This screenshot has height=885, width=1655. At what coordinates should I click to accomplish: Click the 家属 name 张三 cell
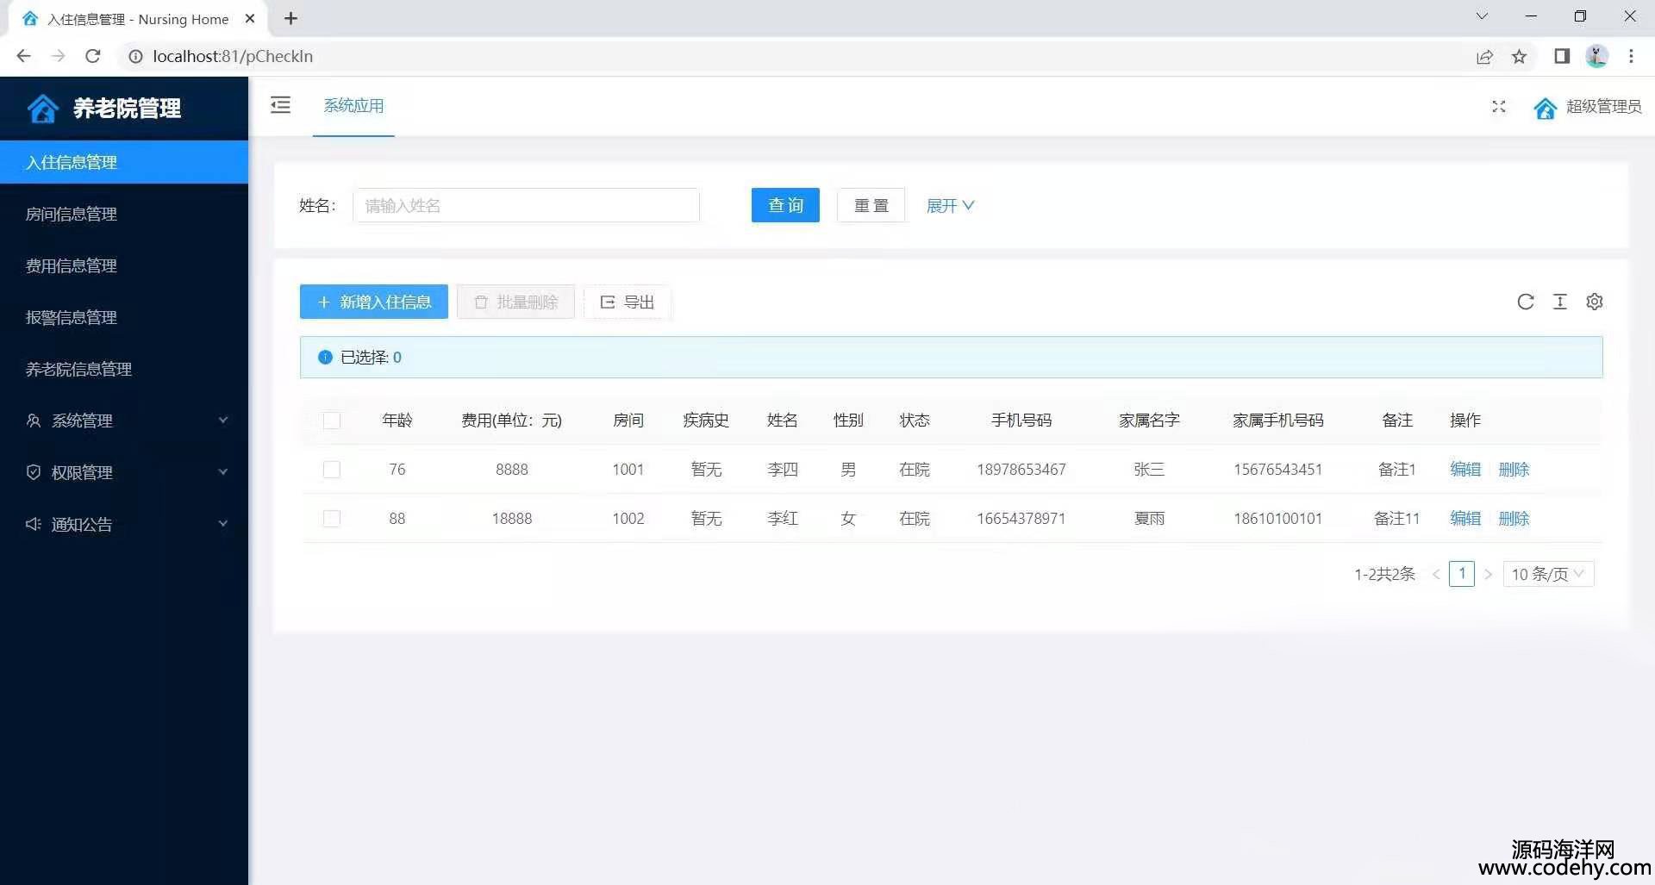coord(1149,470)
